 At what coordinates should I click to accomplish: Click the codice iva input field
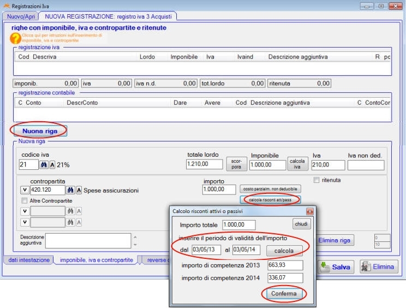pyautogui.click(x=29, y=164)
